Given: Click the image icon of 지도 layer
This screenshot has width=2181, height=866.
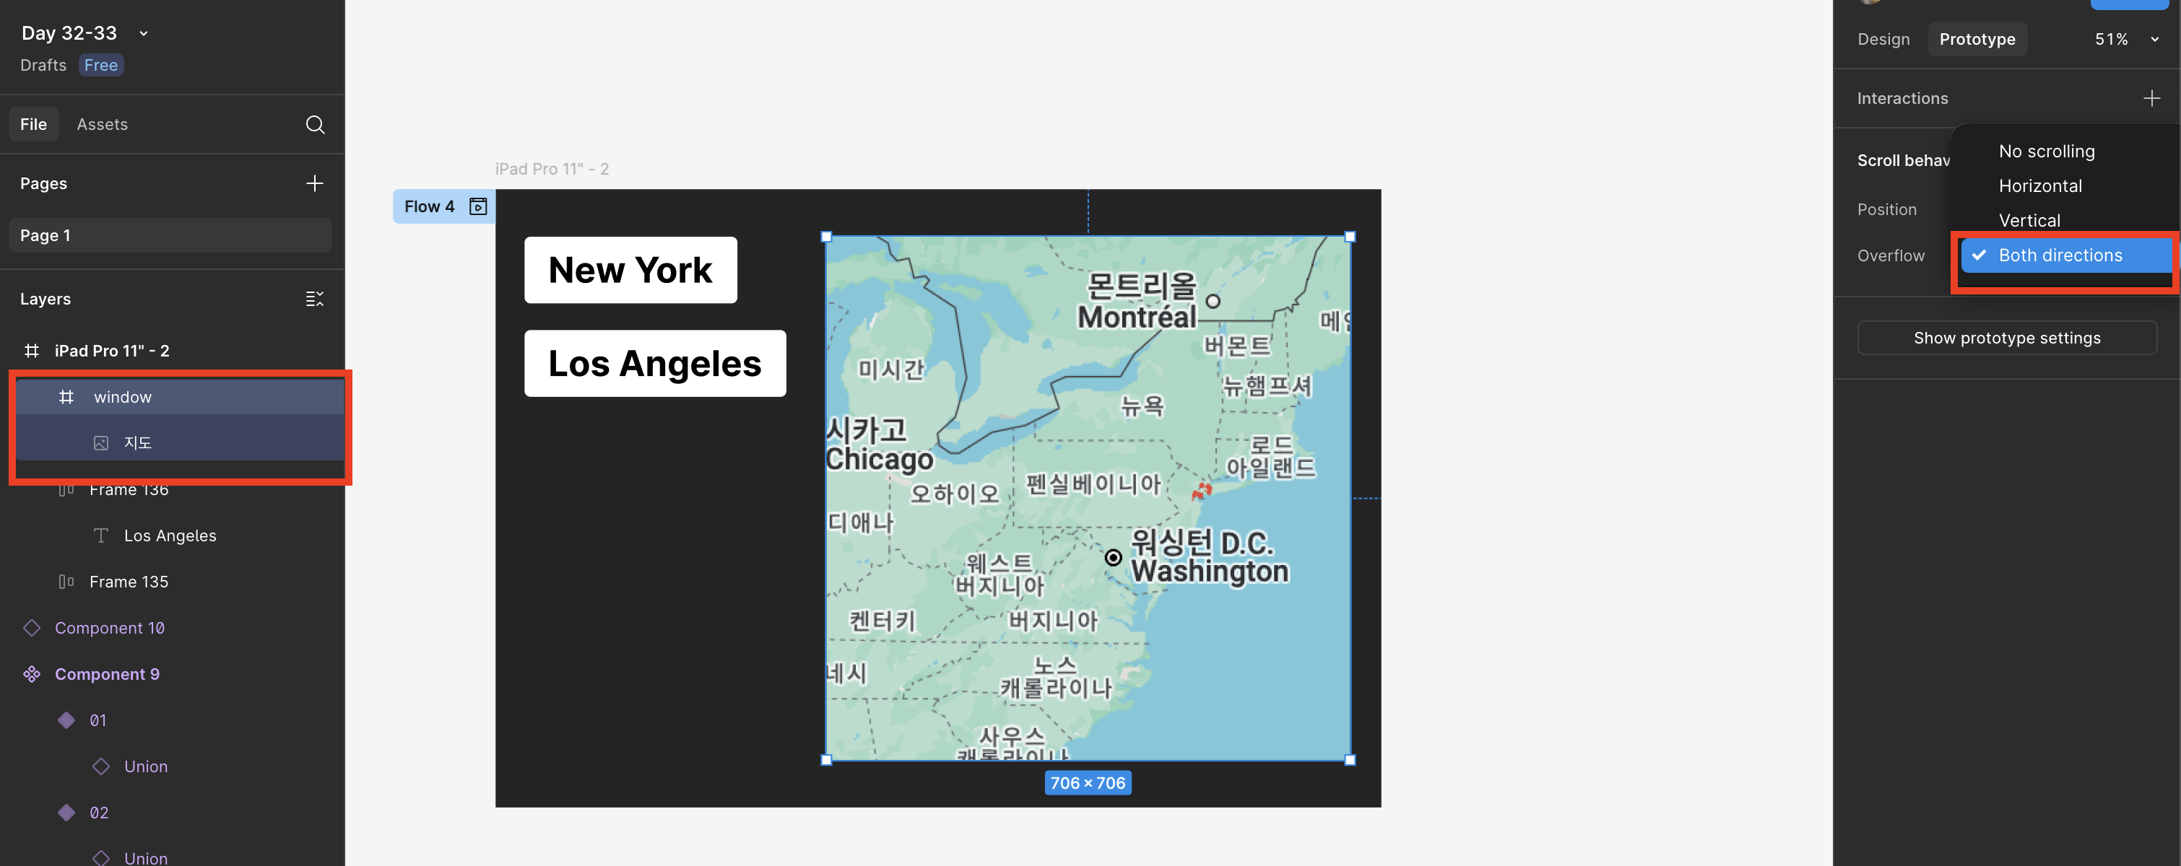Looking at the screenshot, I should pyautogui.click(x=101, y=442).
